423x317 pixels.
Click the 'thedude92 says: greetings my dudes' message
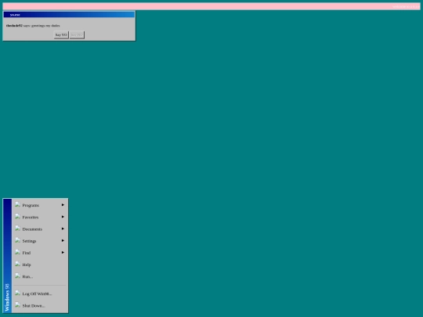(33, 26)
